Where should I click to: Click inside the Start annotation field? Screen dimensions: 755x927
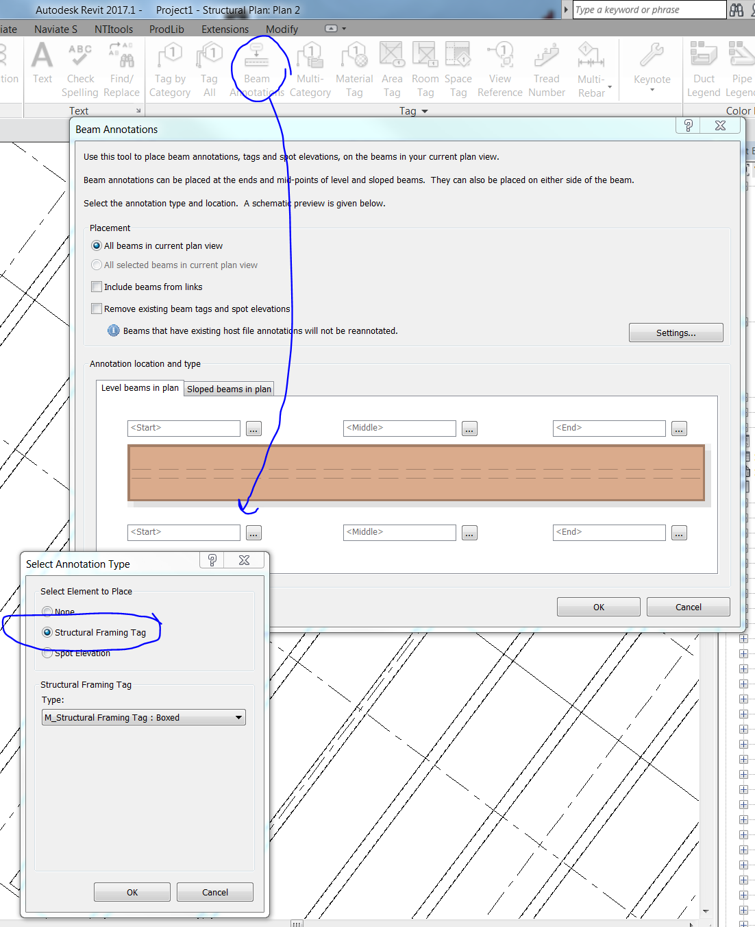pos(183,428)
